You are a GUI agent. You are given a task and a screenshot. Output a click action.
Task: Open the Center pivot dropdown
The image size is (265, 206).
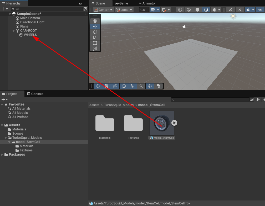click(103, 9)
